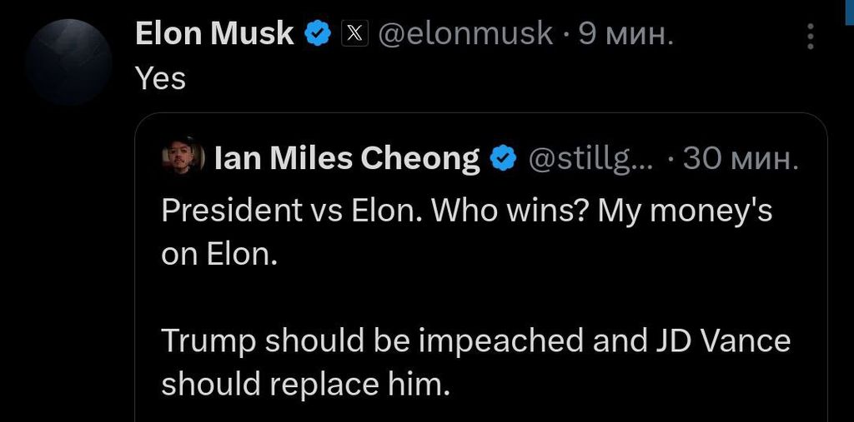Click 'President vs Elon. Who wins?' sentence
Viewport: 854px width, 422px height.
(x=375, y=211)
